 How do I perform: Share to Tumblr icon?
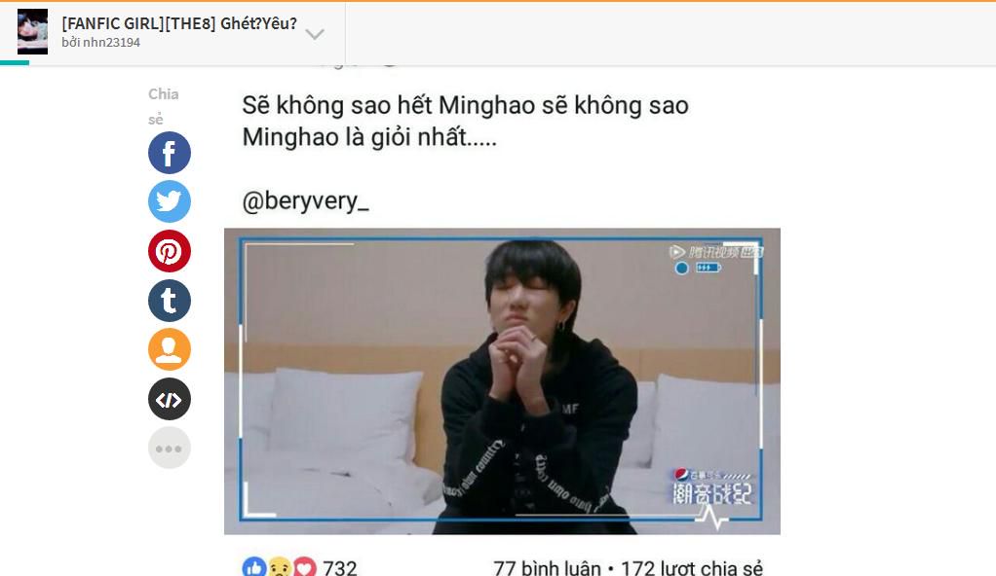tap(169, 301)
